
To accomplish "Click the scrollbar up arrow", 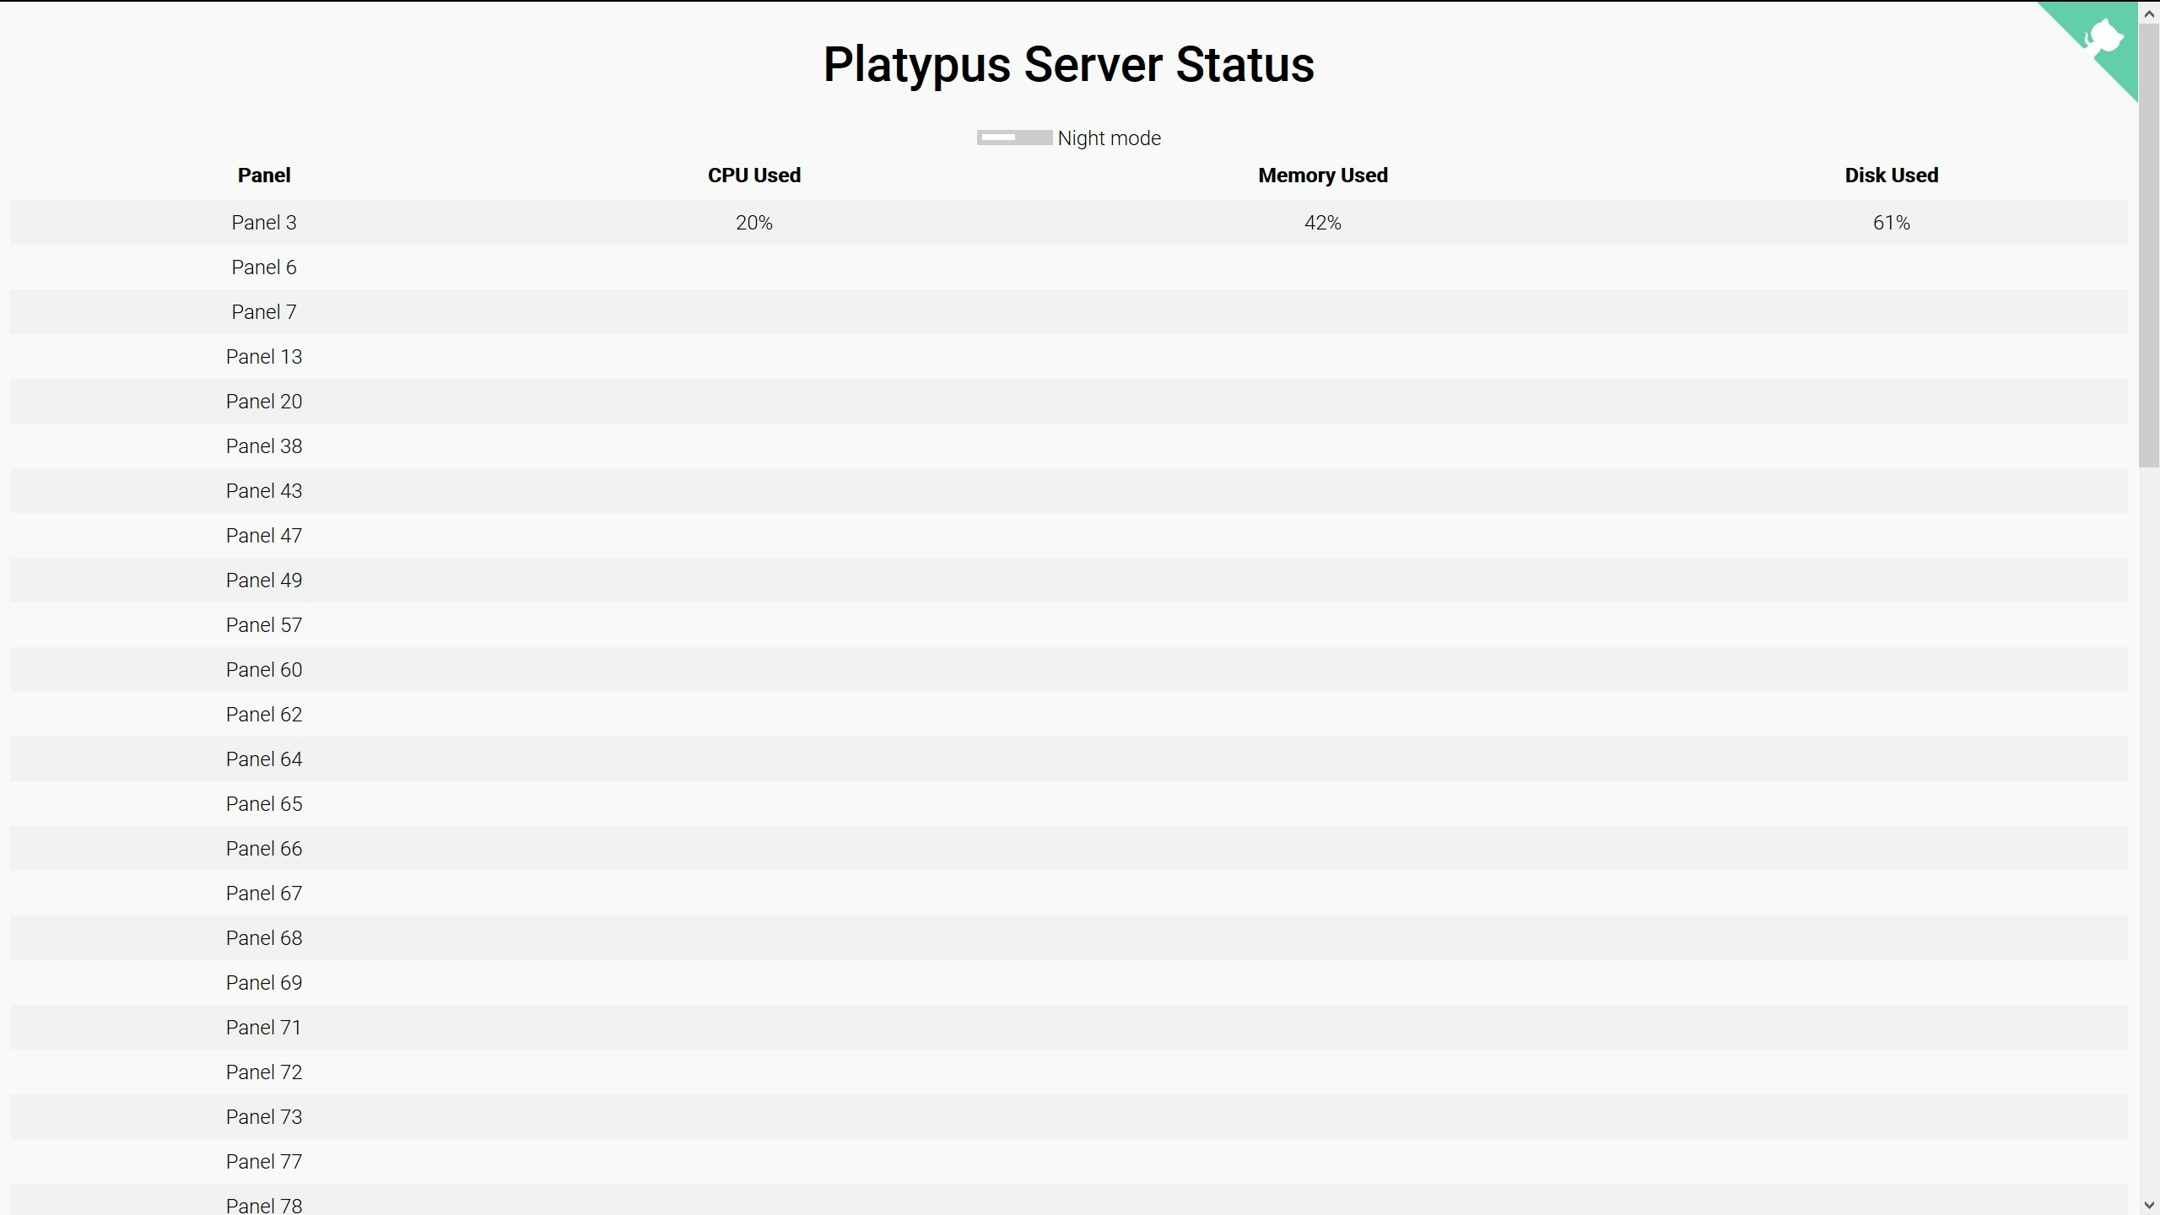I will pos(2149,14).
